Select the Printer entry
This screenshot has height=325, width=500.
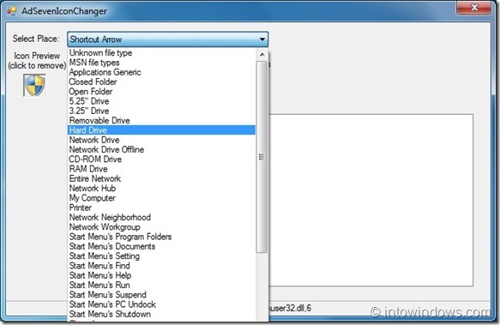(x=162, y=208)
